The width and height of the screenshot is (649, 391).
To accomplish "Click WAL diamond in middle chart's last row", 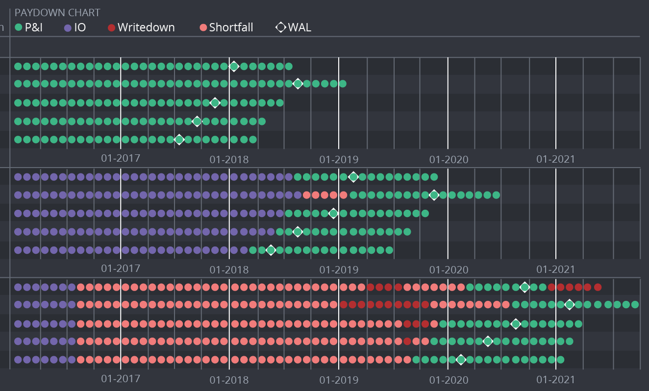I will coord(271,250).
